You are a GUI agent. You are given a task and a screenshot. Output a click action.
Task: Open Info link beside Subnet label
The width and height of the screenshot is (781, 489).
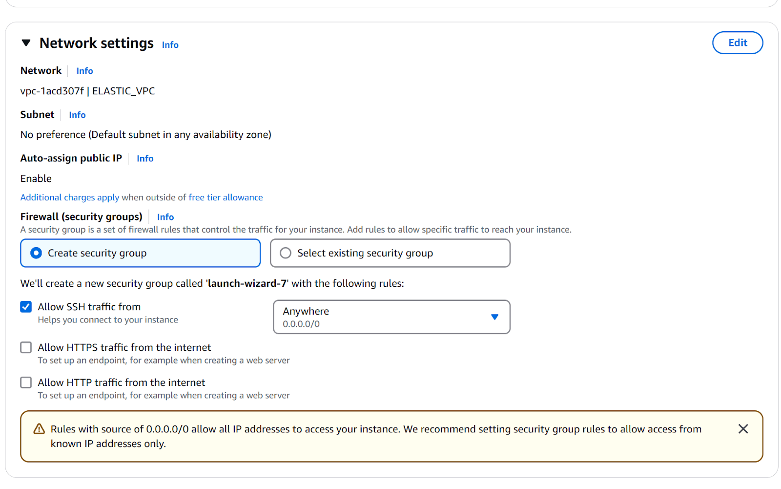[77, 115]
